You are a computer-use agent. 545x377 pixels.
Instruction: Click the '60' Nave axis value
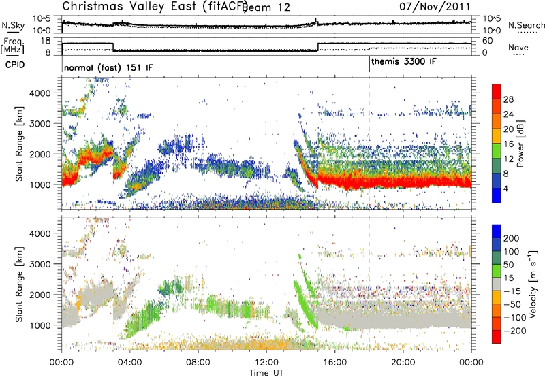(488, 41)
